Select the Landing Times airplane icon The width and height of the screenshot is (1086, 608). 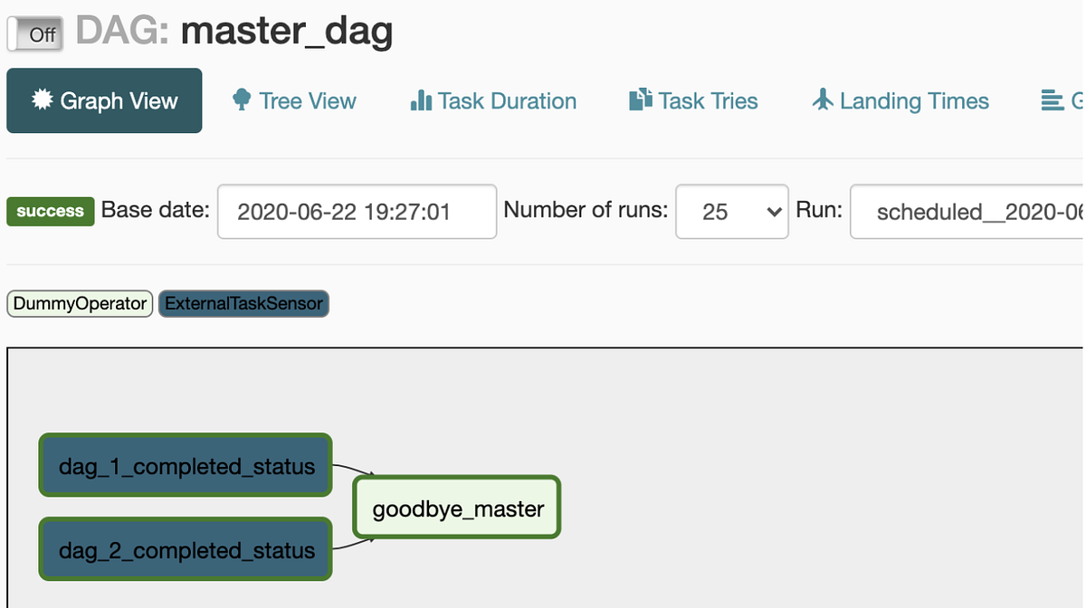[x=824, y=100]
